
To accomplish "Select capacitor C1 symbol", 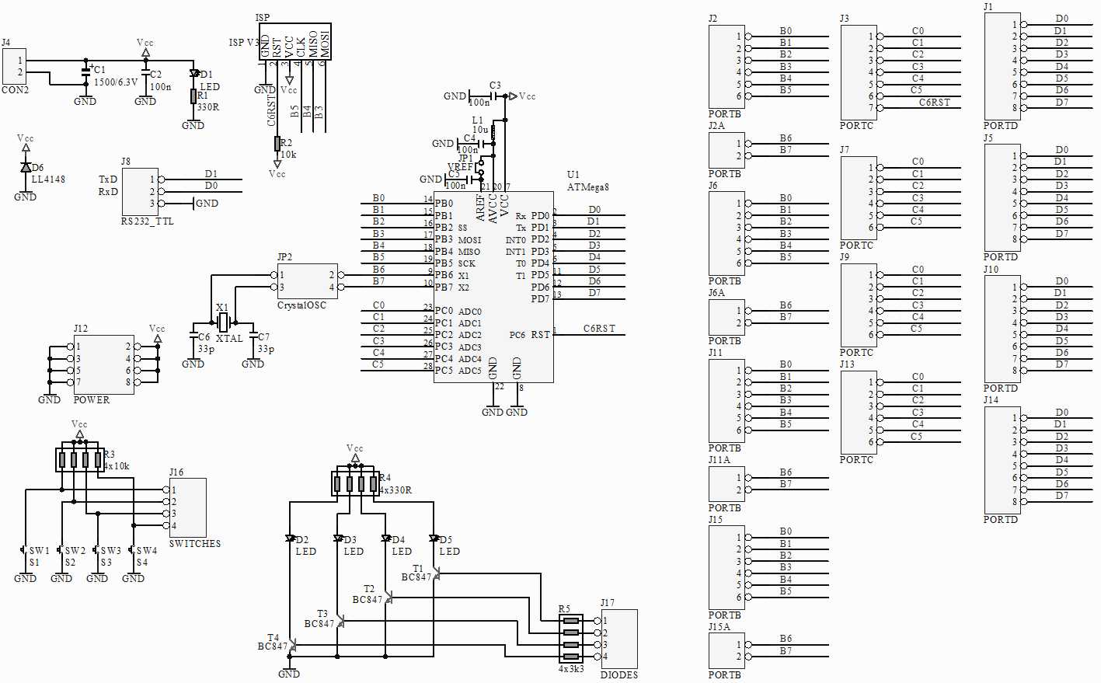I will pyautogui.click(x=85, y=71).
